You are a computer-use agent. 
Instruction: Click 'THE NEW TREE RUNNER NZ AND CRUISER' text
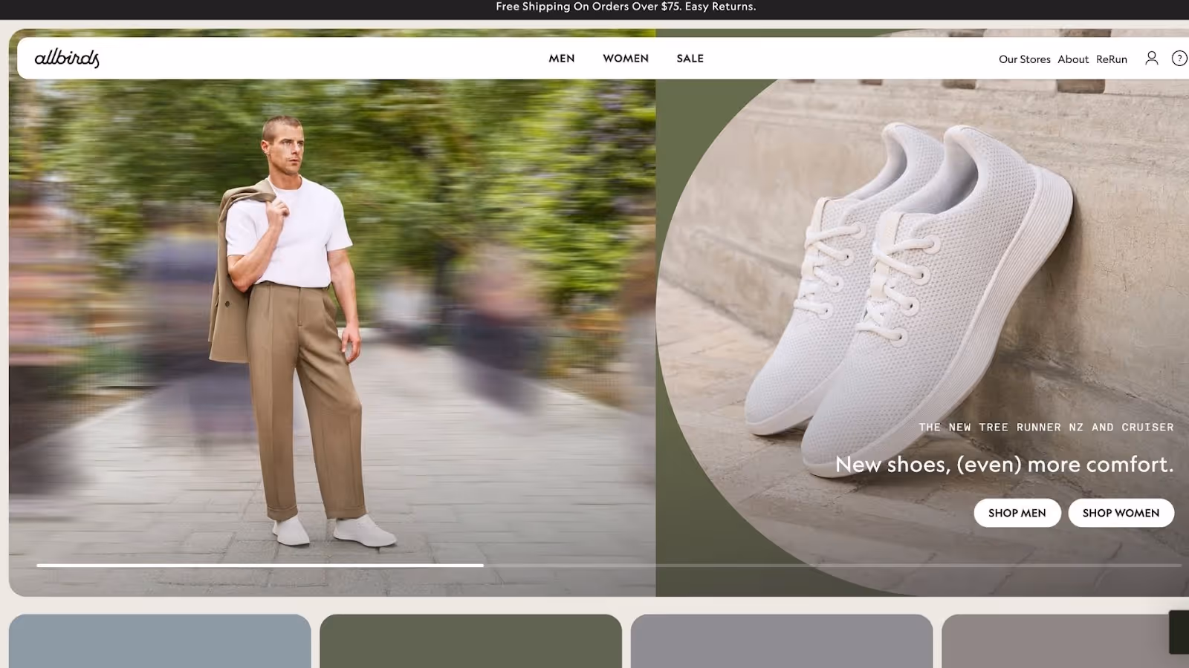[1046, 428]
